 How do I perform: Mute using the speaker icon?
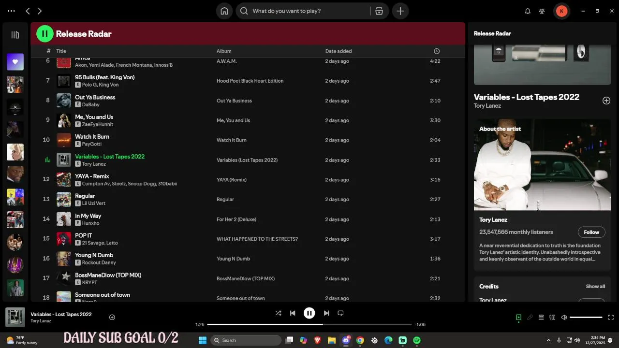pos(563,318)
